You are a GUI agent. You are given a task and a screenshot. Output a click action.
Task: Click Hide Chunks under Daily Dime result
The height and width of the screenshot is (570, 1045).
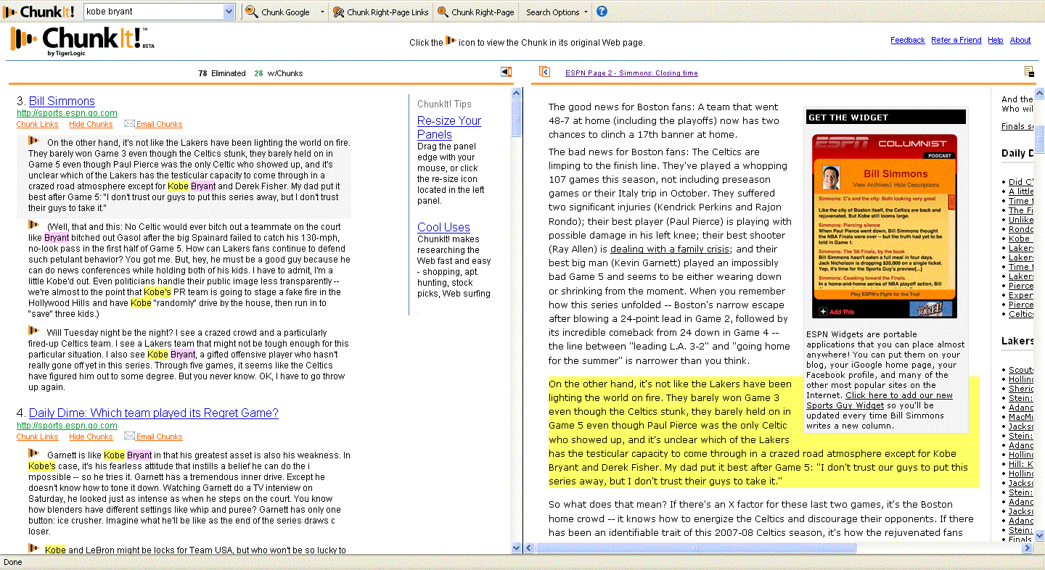tap(91, 437)
